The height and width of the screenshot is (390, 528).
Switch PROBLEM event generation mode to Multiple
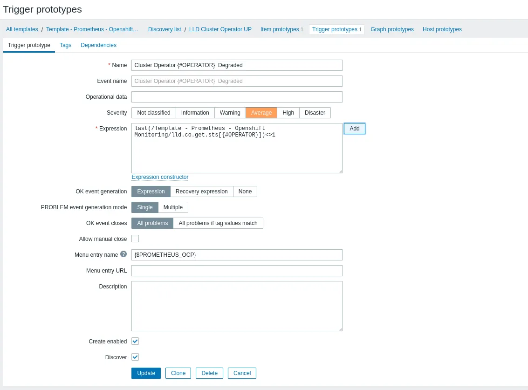tap(173, 207)
